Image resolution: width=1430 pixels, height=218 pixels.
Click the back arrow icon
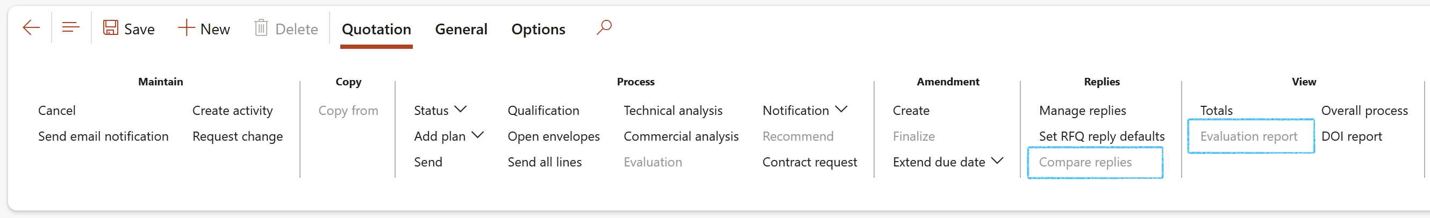pyautogui.click(x=31, y=28)
